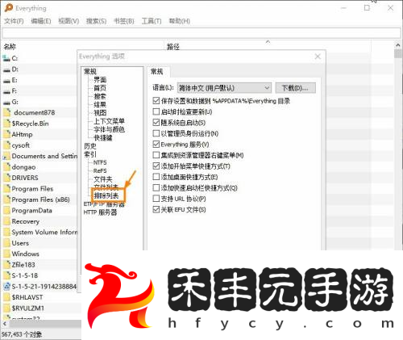Screen dimensions: 403x340
Task: Select the S-1-5-21 recycle icon
Action: tap(7, 287)
